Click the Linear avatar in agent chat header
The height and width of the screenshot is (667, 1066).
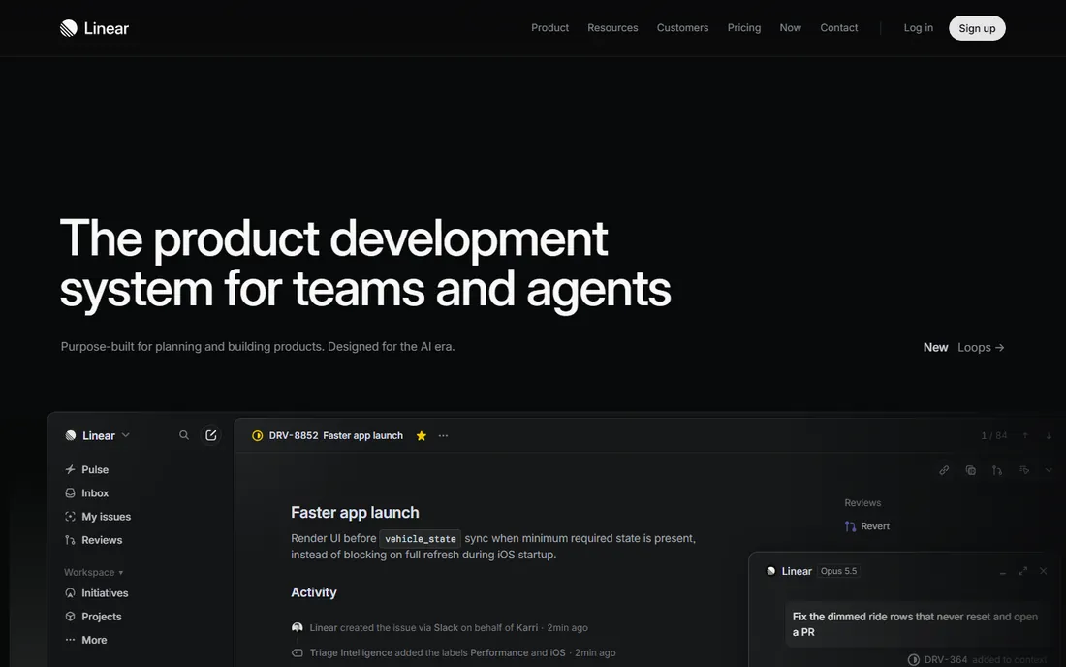771,571
